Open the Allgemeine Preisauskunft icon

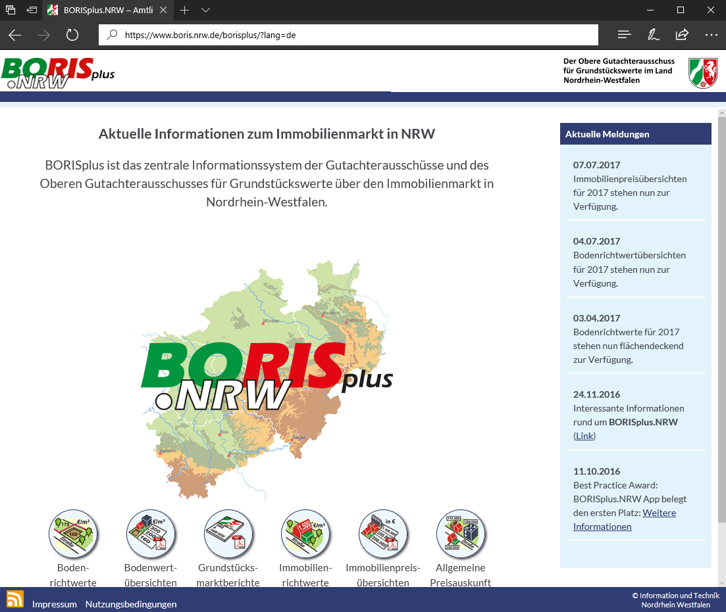461,534
